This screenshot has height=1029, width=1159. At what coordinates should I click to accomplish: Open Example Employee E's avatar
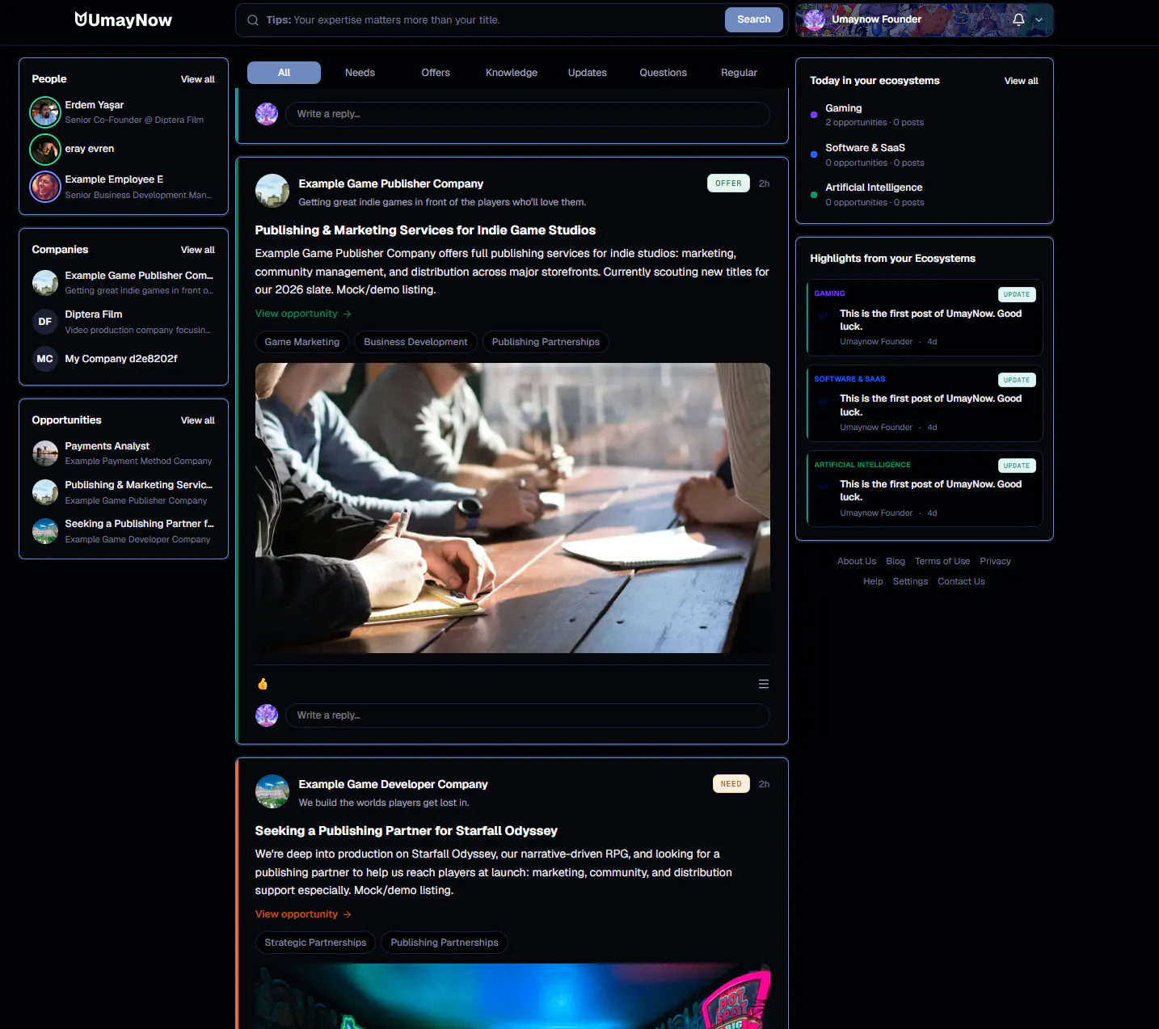point(45,187)
